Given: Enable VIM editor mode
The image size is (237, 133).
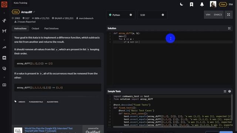Looking at the screenshot, I should coord(208,15).
